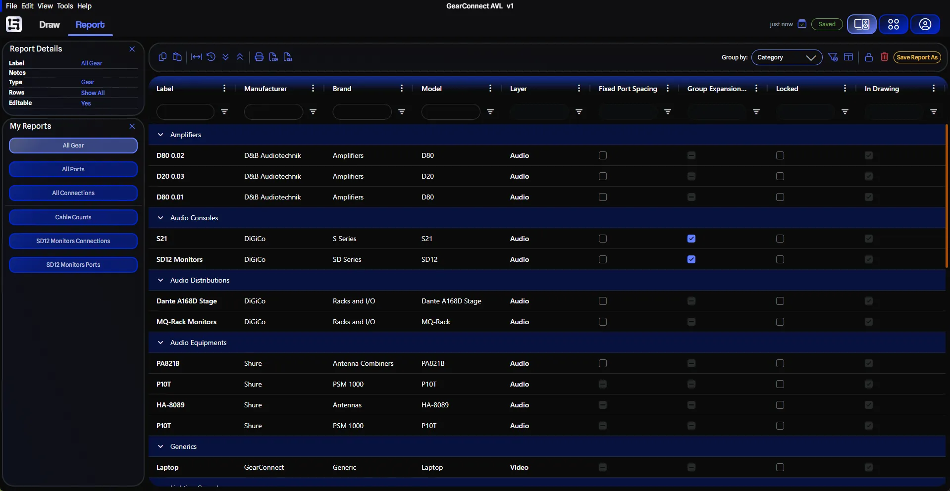Click the Paste clipboard icon
The width and height of the screenshot is (950, 491).
click(177, 57)
